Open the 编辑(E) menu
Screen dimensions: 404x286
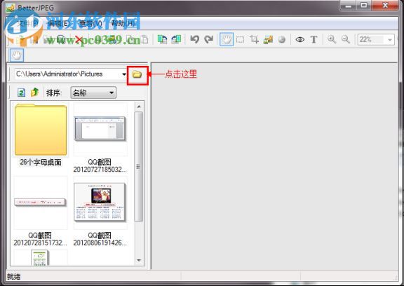point(59,24)
